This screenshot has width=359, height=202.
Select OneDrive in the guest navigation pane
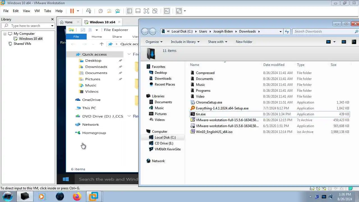pos(91,100)
